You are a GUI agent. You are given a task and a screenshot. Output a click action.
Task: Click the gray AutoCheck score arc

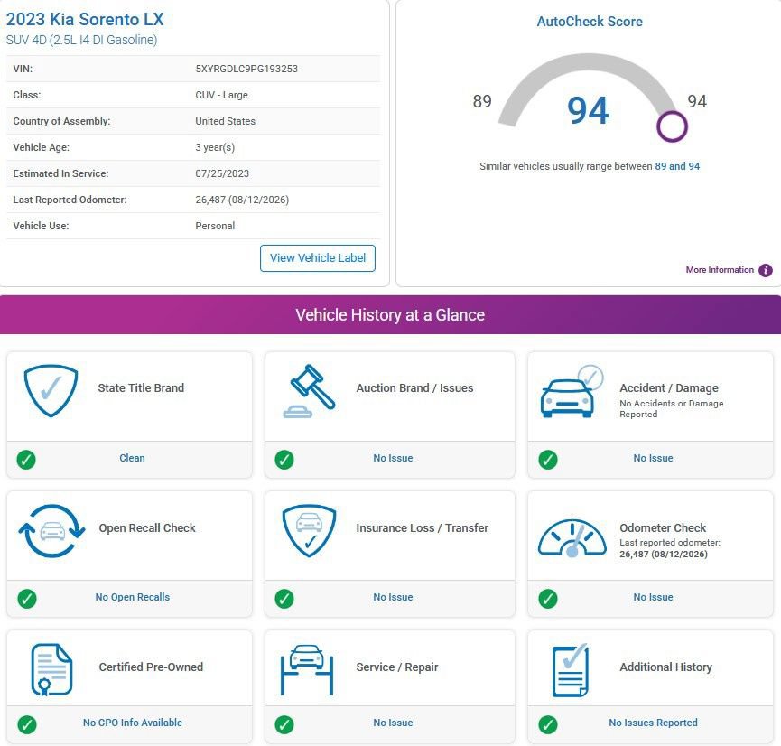coord(589,62)
